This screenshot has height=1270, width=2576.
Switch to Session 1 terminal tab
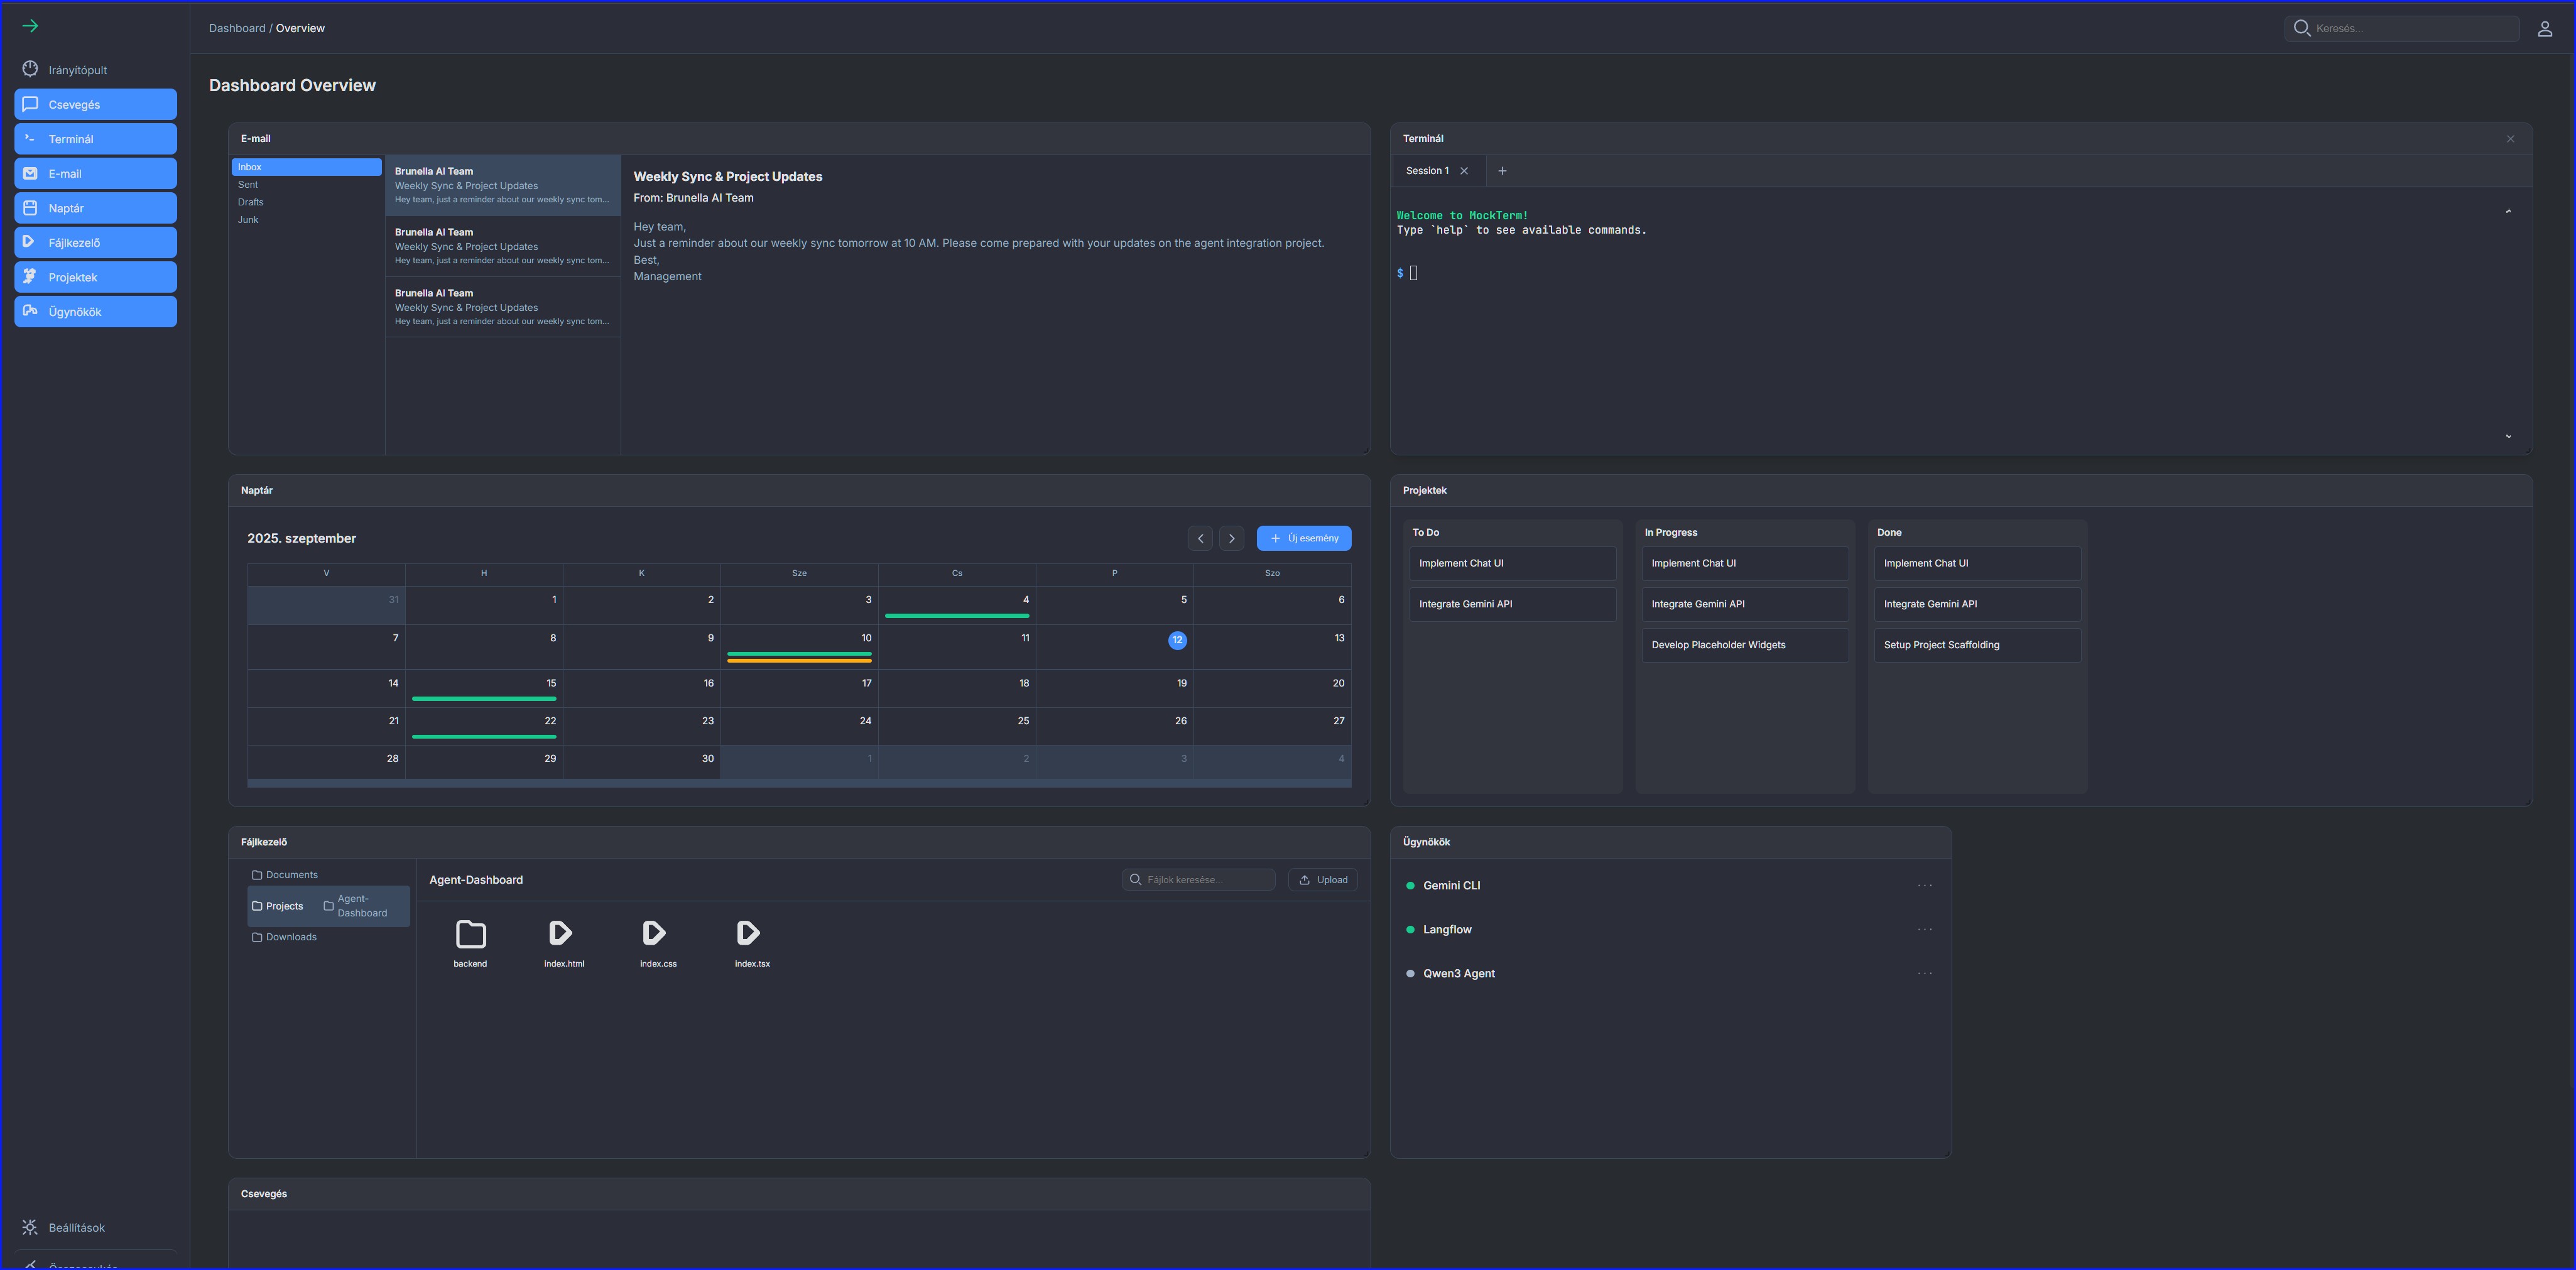(1426, 171)
